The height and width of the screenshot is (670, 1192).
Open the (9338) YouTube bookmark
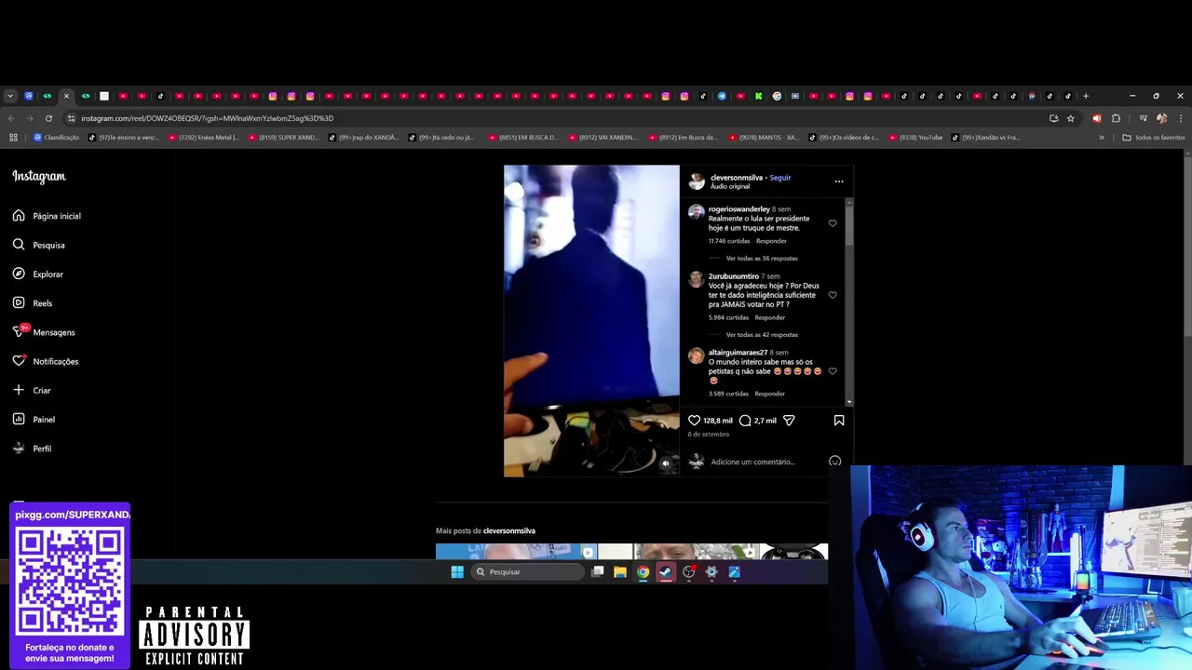[915, 138]
